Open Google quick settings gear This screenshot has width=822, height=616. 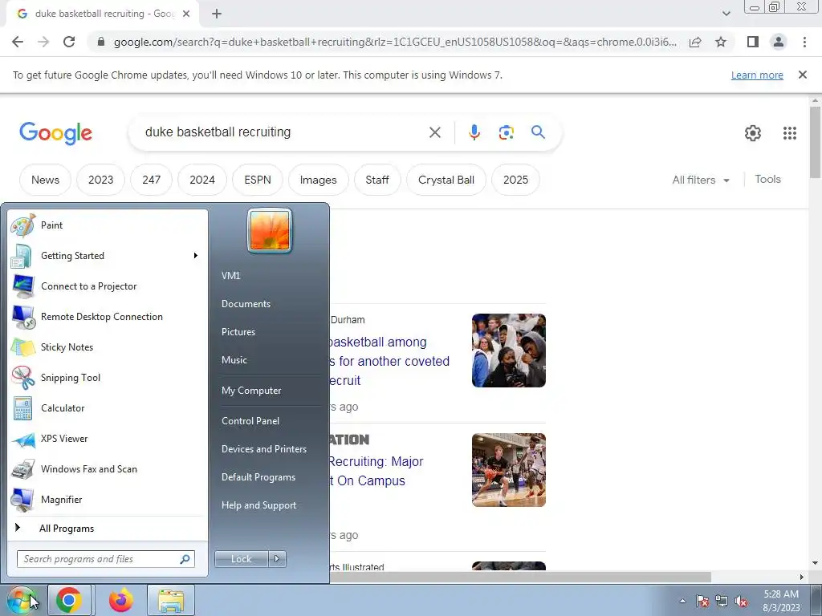coord(753,133)
